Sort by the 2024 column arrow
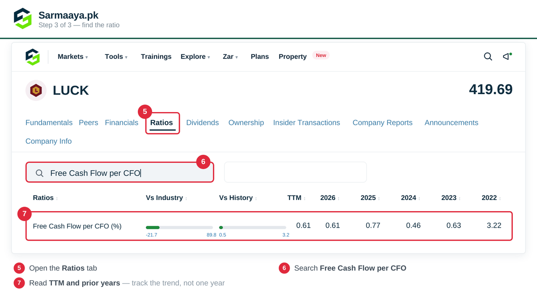The image size is (537, 291). click(x=419, y=198)
